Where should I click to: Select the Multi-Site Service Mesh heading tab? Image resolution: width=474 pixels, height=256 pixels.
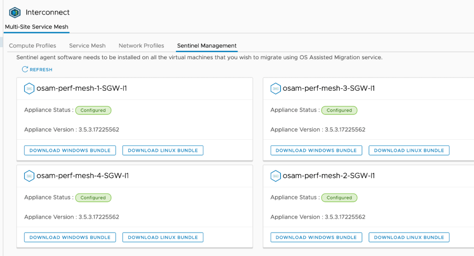tap(37, 27)
